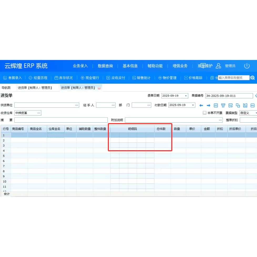This screenshot has width=257, height=257.
Task: Open the 应收应付 toolbar shortcut
Action: (x=116, y=78)
